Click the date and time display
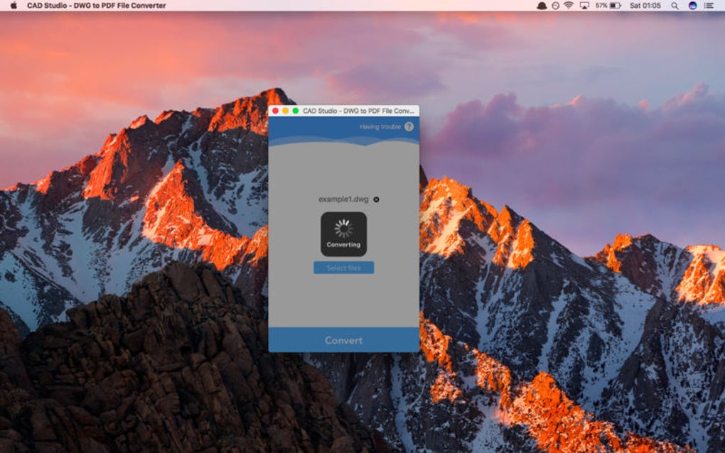Viewport: 725px width, 453px height. pos(644,7)
